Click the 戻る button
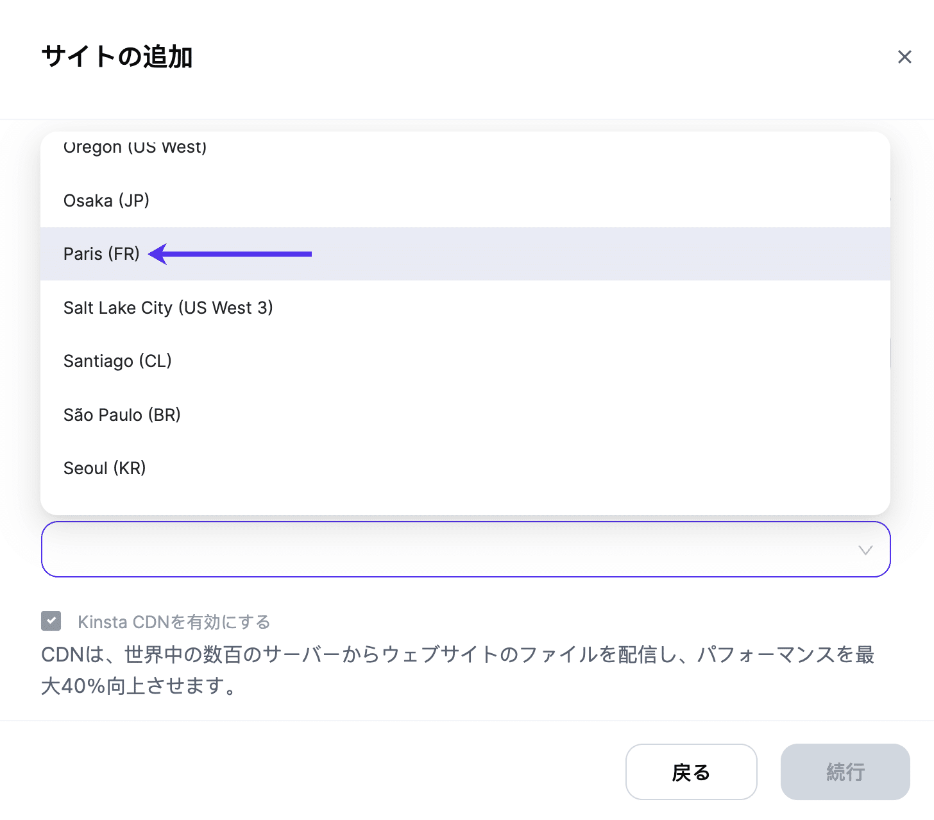Screen dimensions: 934x820 click(x=691, y=772)
